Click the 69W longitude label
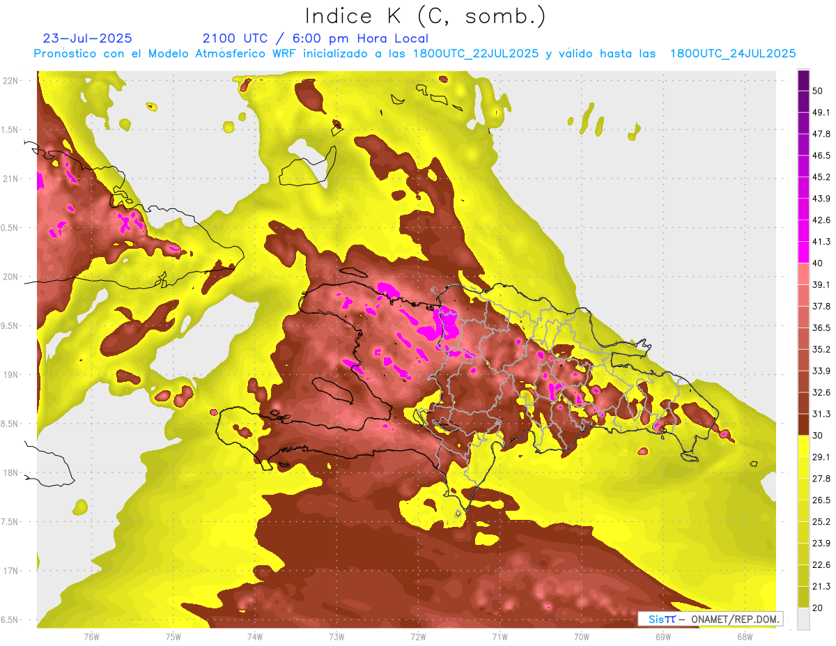This screenshot has width=836, height=646. (x=663, y=637)
